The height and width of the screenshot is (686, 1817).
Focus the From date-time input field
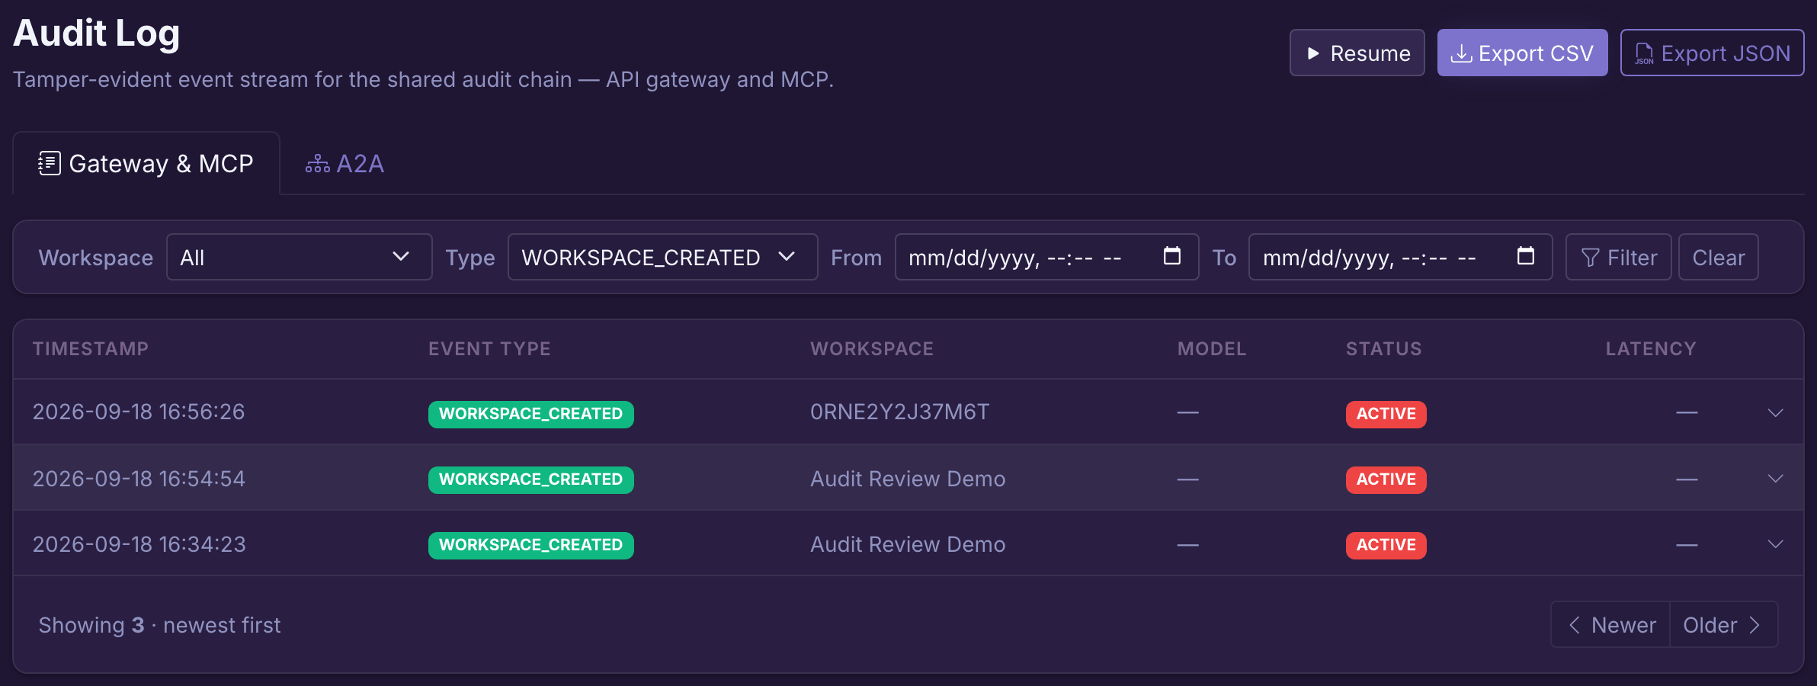[1046, 257]
